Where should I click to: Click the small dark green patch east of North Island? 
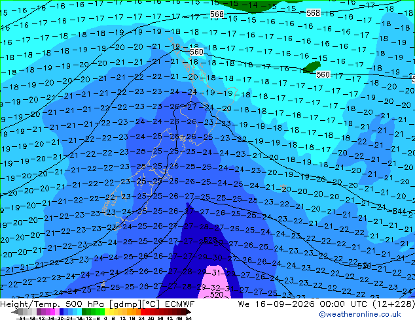[x=312, y=67]
